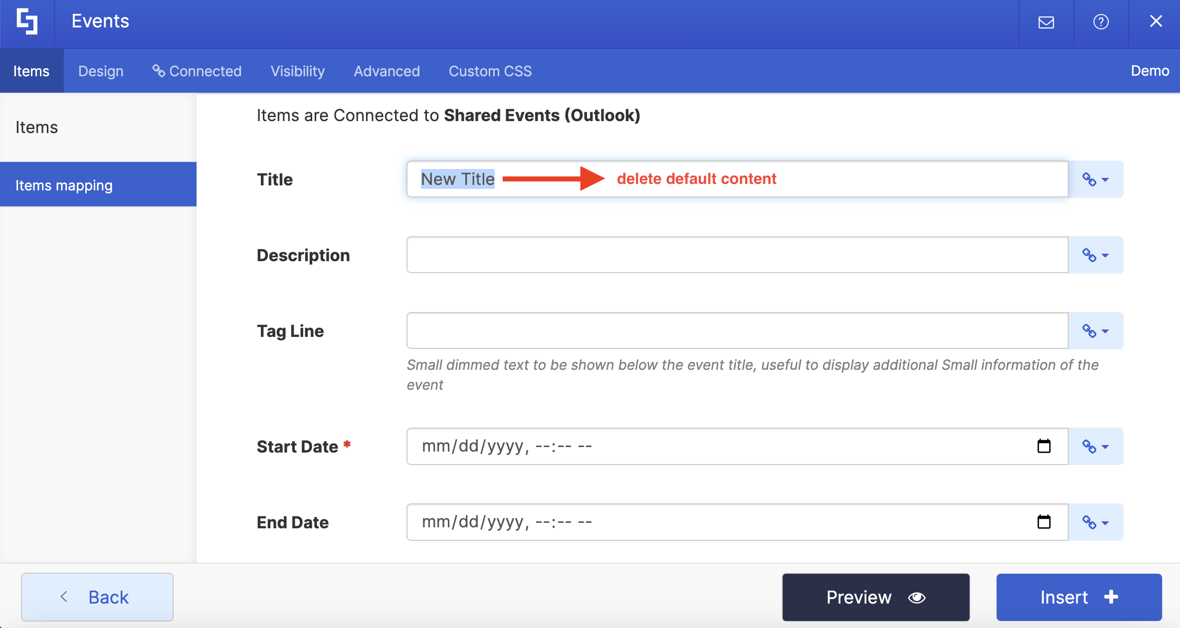This screenshot has width=1180, height=628.
Task: Click the chain link icon on Connected tab
Action: [159, 71]
